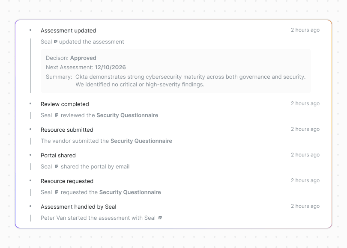Image resolution: width=347 pixels, height=248 pixels.
Task: Click the timeline bullet next to Portal shared
Action: click(x=30, y=155)
